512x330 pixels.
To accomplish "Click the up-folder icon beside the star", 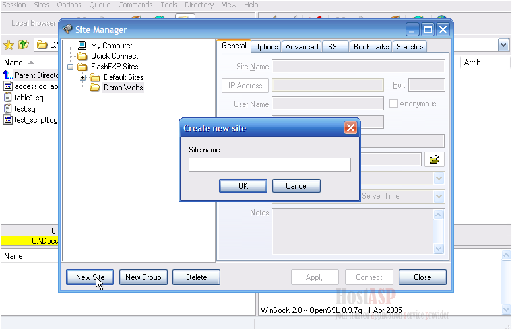I will 24,44.
